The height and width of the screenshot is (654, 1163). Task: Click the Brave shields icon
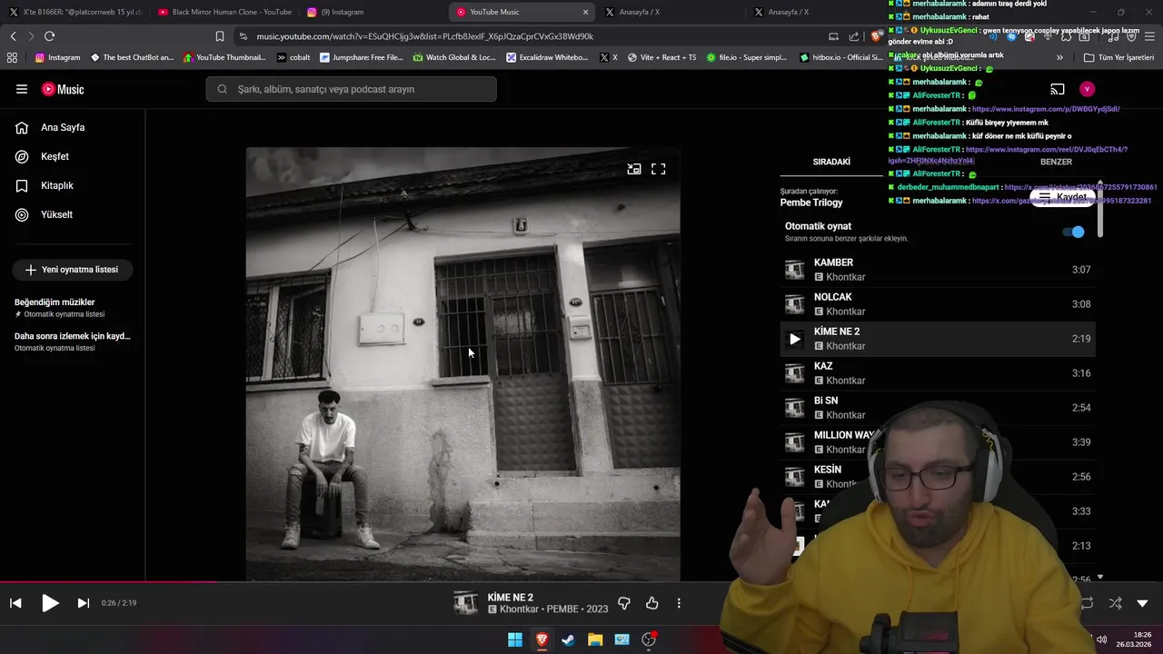[x=875, y=36]
